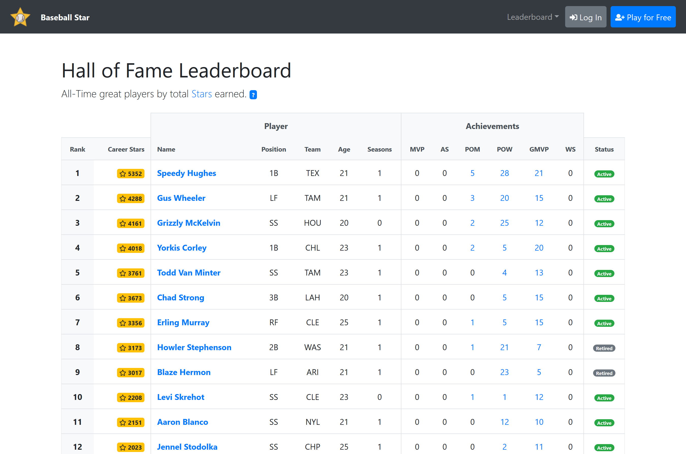
Task: Open the Stars link in subtitle
Action: click(201, 94)
